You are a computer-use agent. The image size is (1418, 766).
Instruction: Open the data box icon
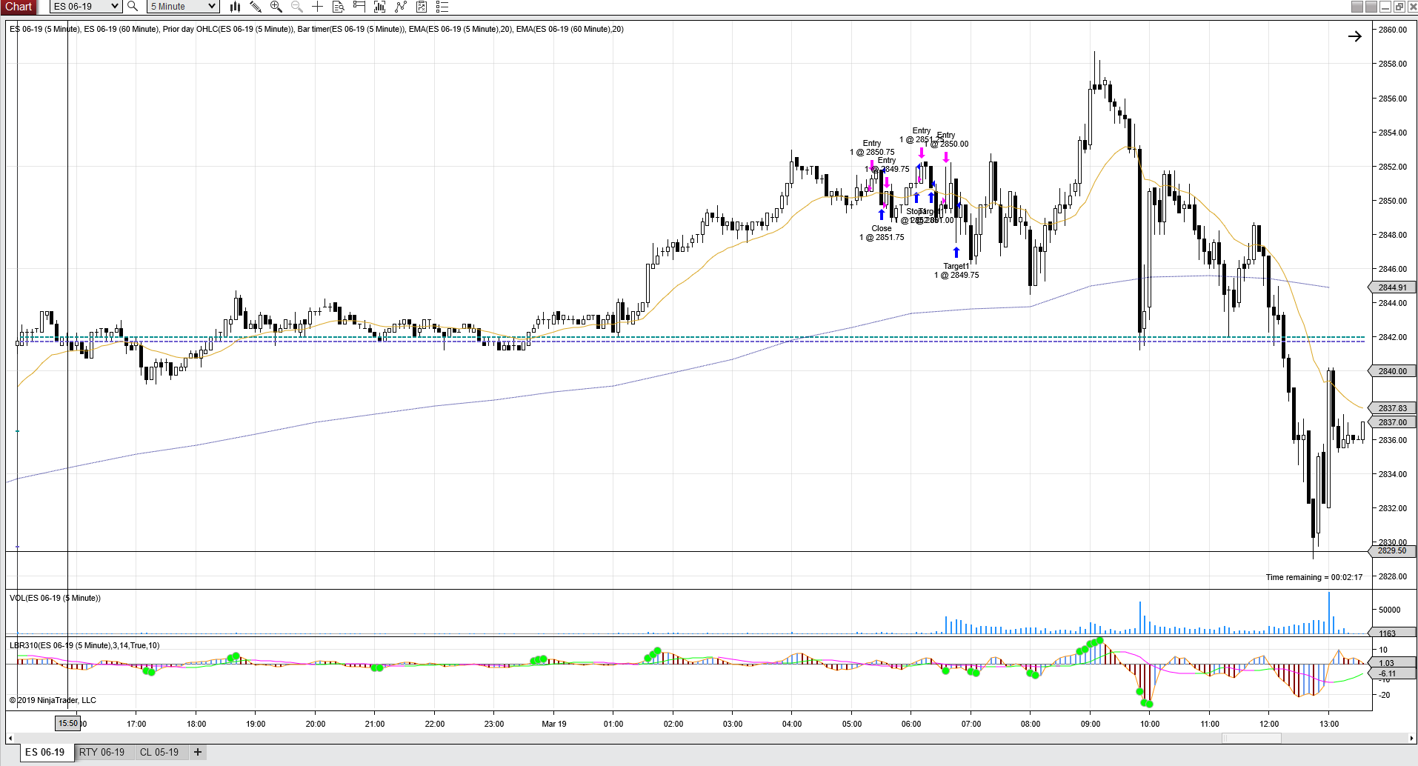[x=338, y=7]
